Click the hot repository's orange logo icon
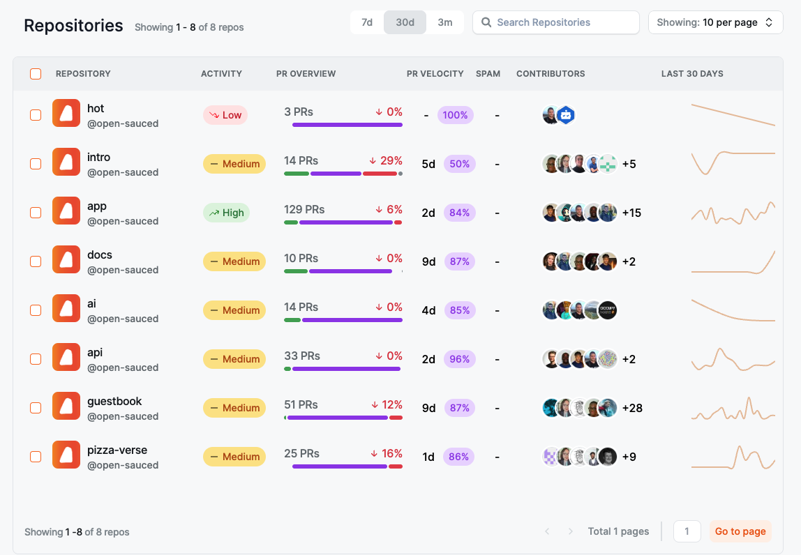The height and width of the screenshot is (555, 801). 66,112
